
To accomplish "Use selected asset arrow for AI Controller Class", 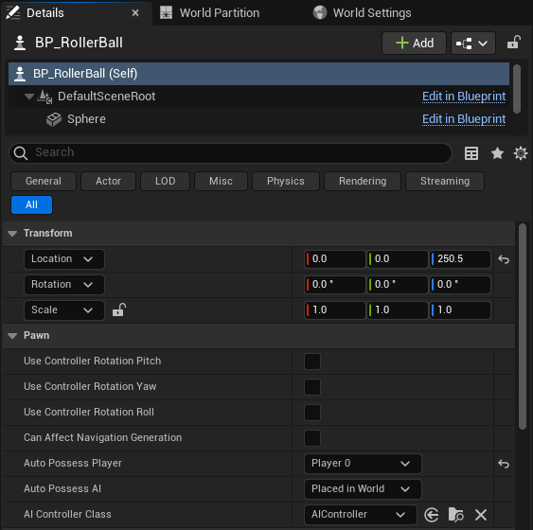I will point(432,515).
